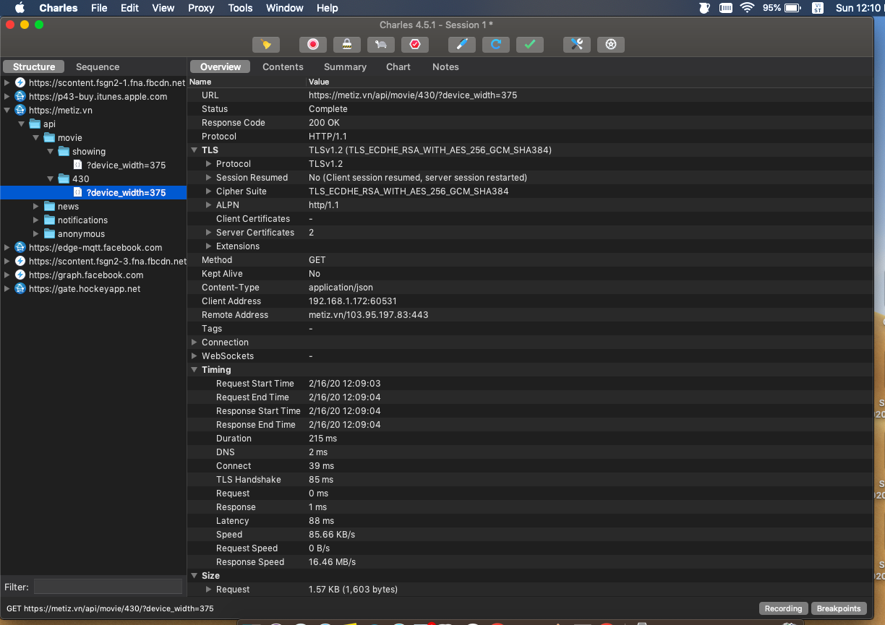Validate the response with the green checkmark icon
Image resolution: width=885 pixels, height=625 pixels.
coord(530,45)
